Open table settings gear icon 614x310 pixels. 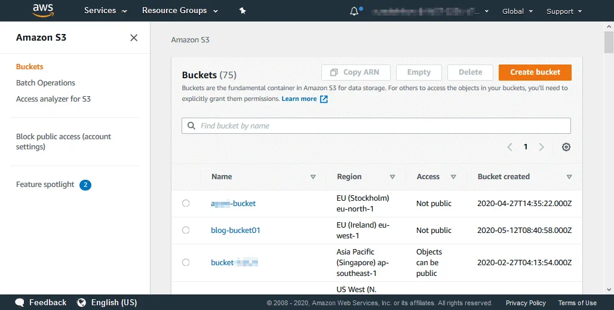coord(566,147)
